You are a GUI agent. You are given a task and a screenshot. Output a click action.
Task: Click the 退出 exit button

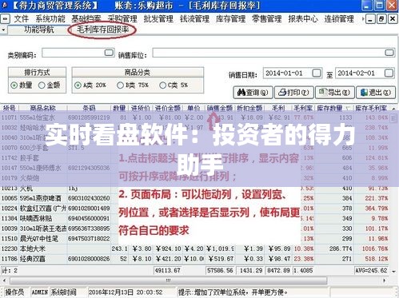376,93
